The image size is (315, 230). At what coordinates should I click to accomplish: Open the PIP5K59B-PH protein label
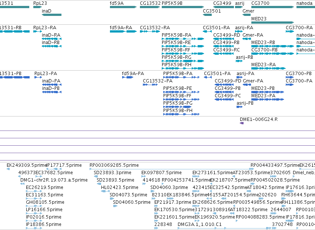pos(178,111)
